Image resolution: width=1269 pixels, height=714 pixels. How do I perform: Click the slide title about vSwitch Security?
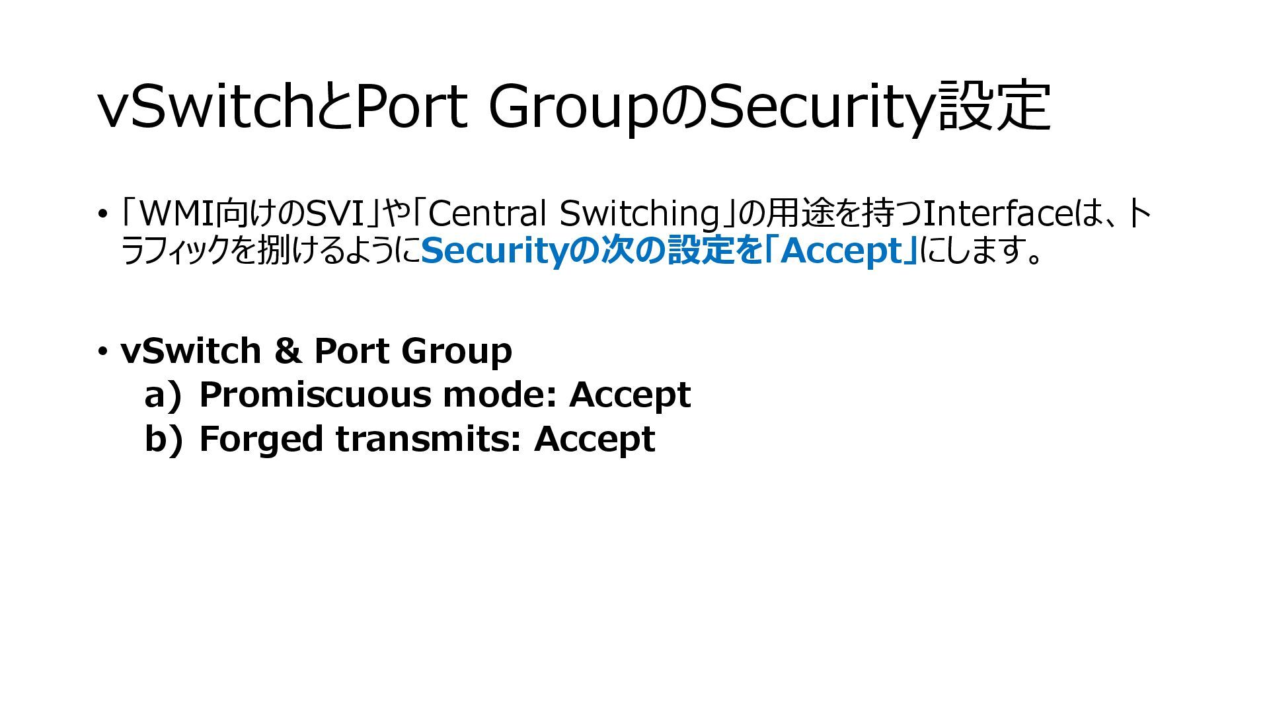(574, 107)
